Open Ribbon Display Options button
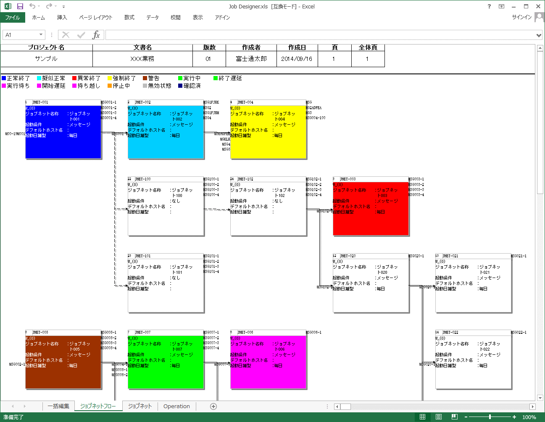Viewport: 545px width, 422px height. [x=501, y=6]
